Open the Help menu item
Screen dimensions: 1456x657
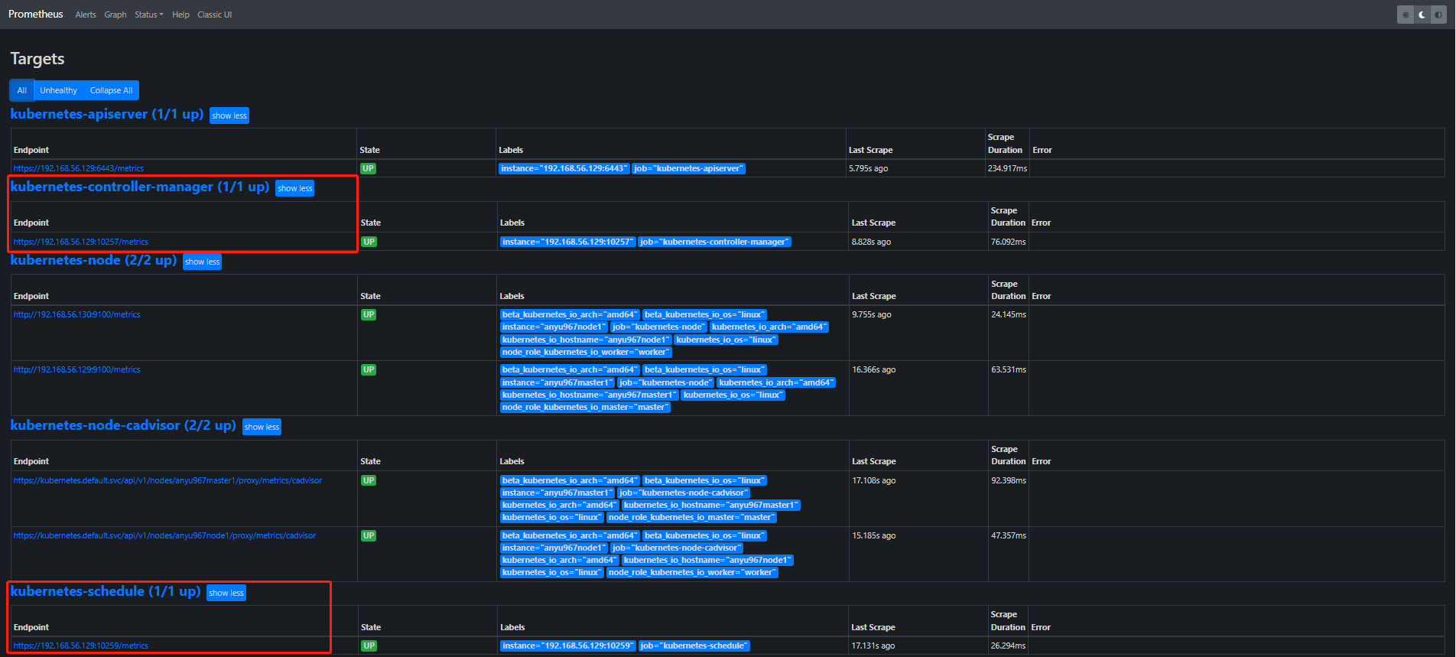click(180, 15)
